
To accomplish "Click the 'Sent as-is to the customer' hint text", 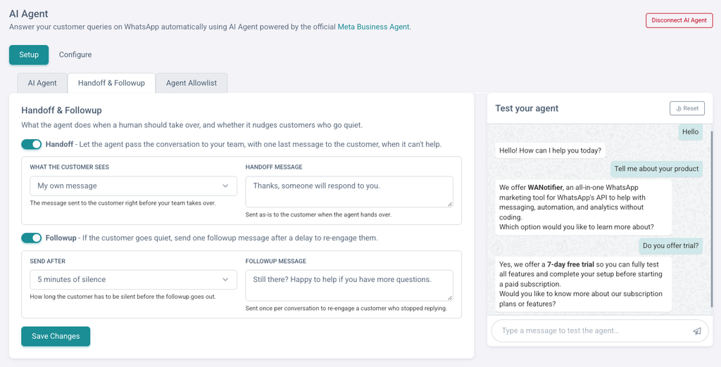I will [319, 214].
